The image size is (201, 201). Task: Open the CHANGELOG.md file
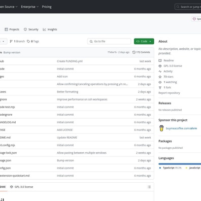[8, 122]
